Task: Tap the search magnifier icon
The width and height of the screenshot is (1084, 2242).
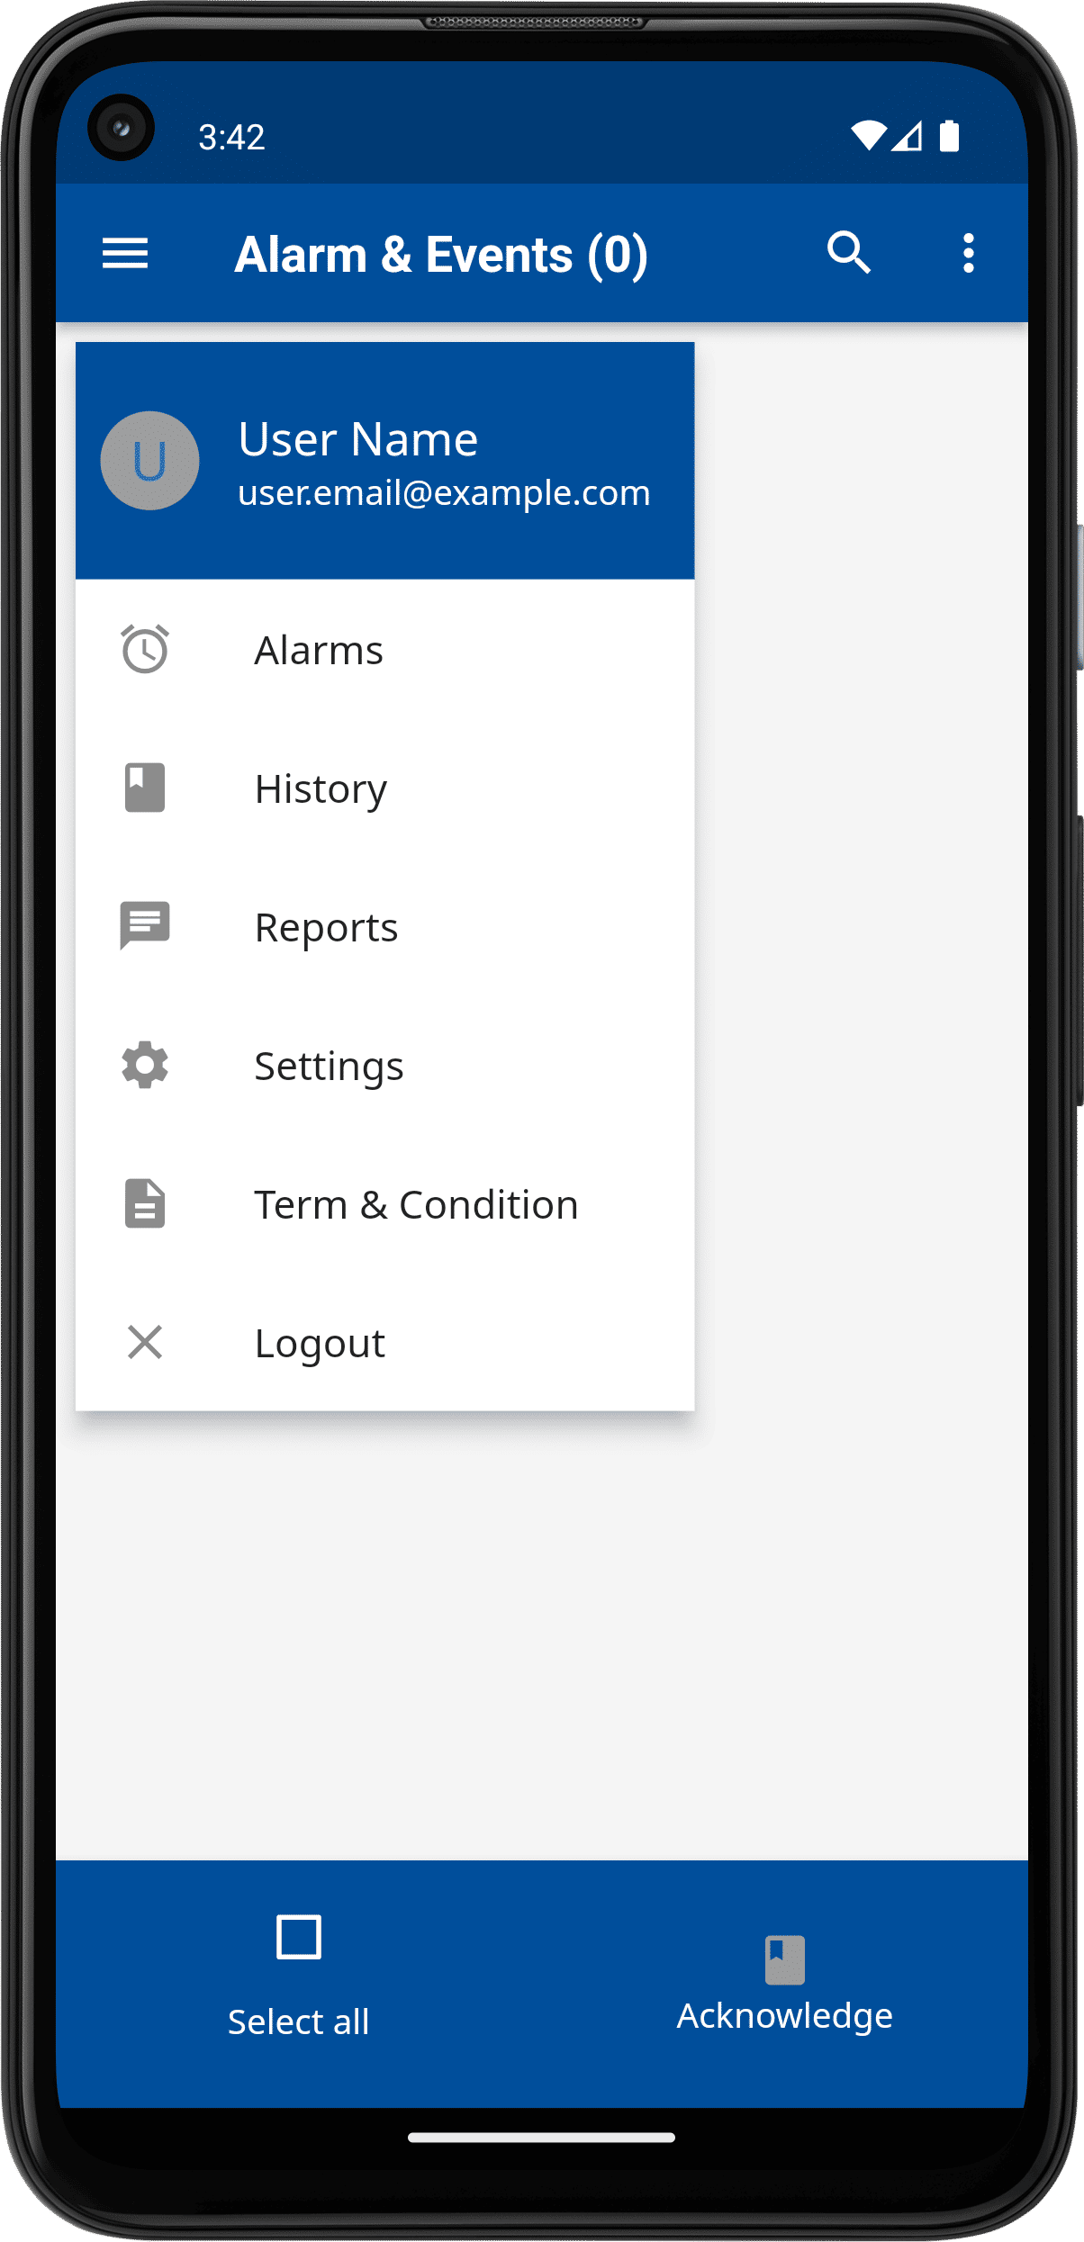Action: click(x=848, y=252)
